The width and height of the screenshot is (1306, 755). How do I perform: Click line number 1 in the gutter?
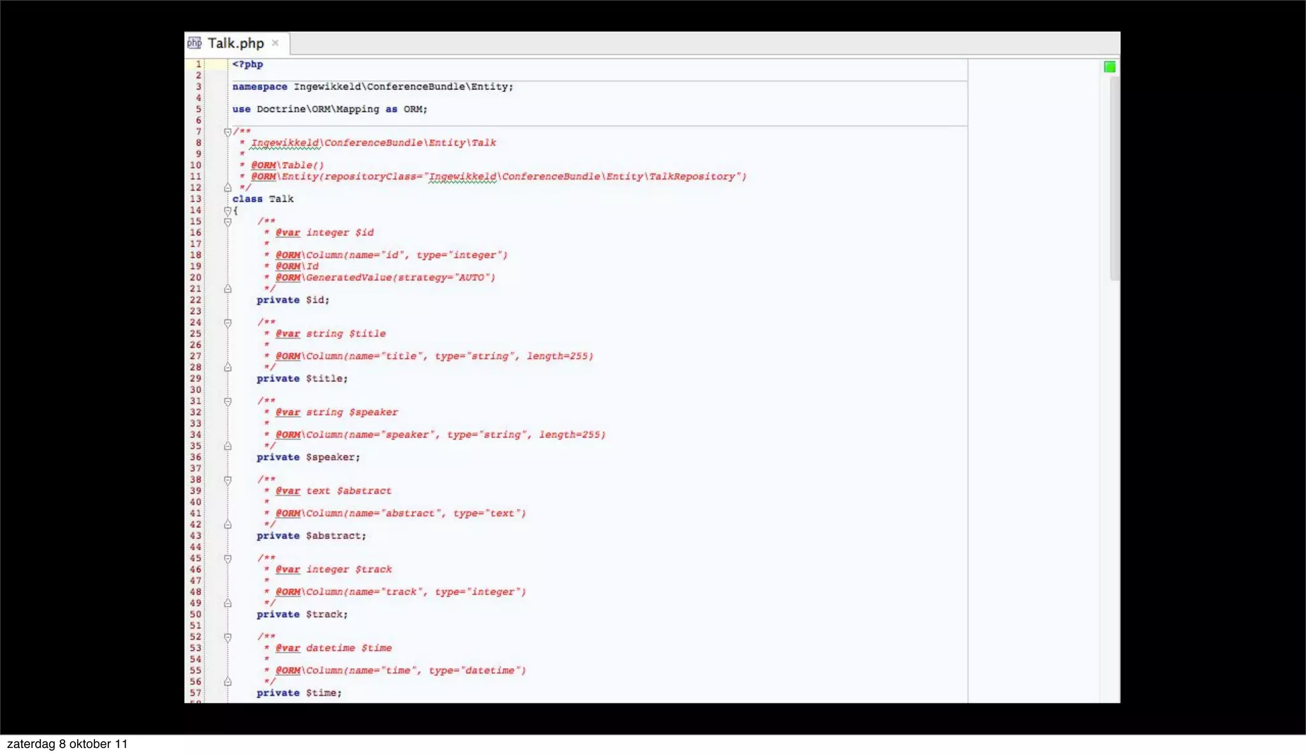(x=198, y=64)
